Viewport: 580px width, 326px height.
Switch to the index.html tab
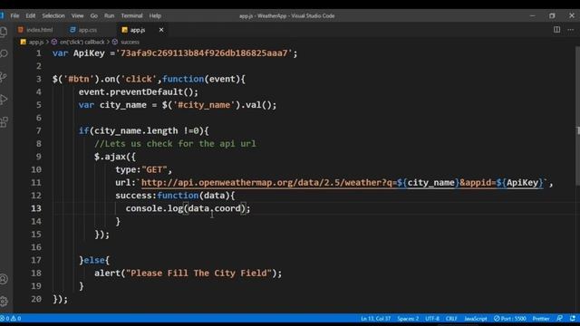[35, 30]
